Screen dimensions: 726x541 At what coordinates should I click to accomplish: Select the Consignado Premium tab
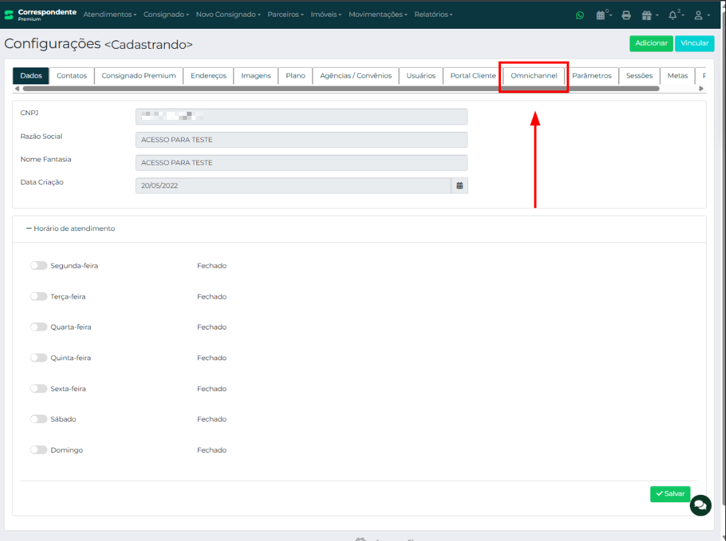click(x=139, y=76)
